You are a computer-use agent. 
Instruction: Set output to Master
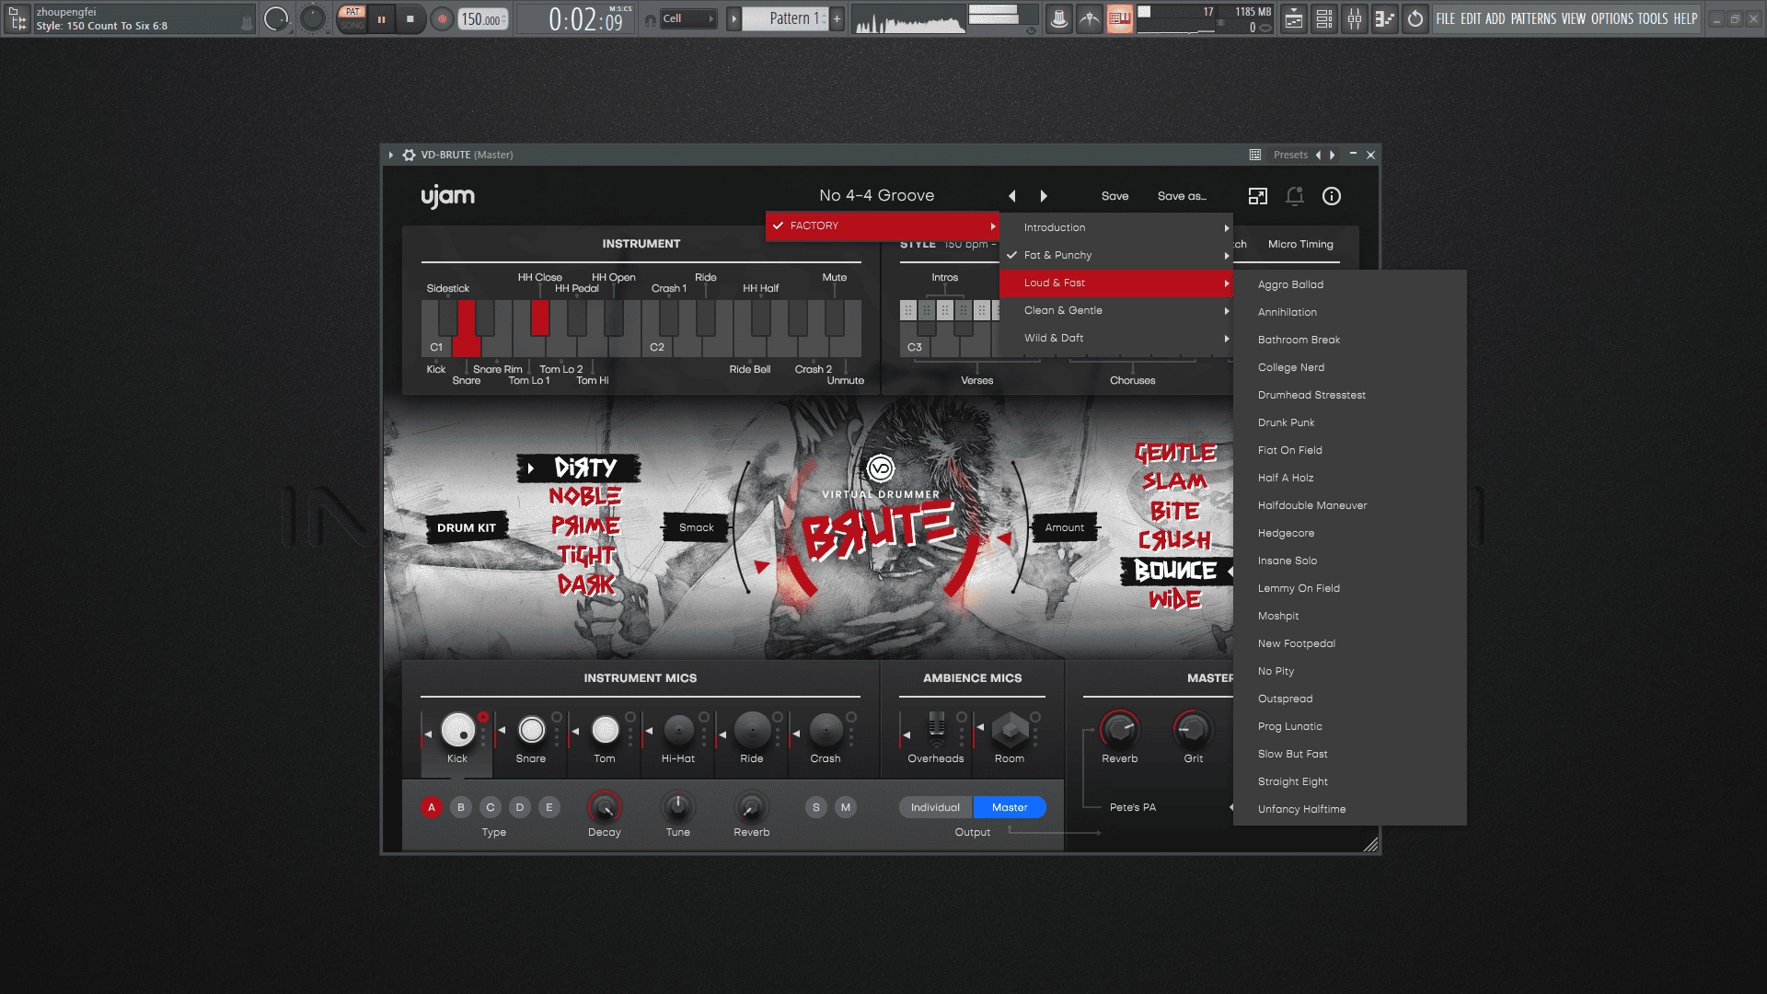coord(1010,807)
